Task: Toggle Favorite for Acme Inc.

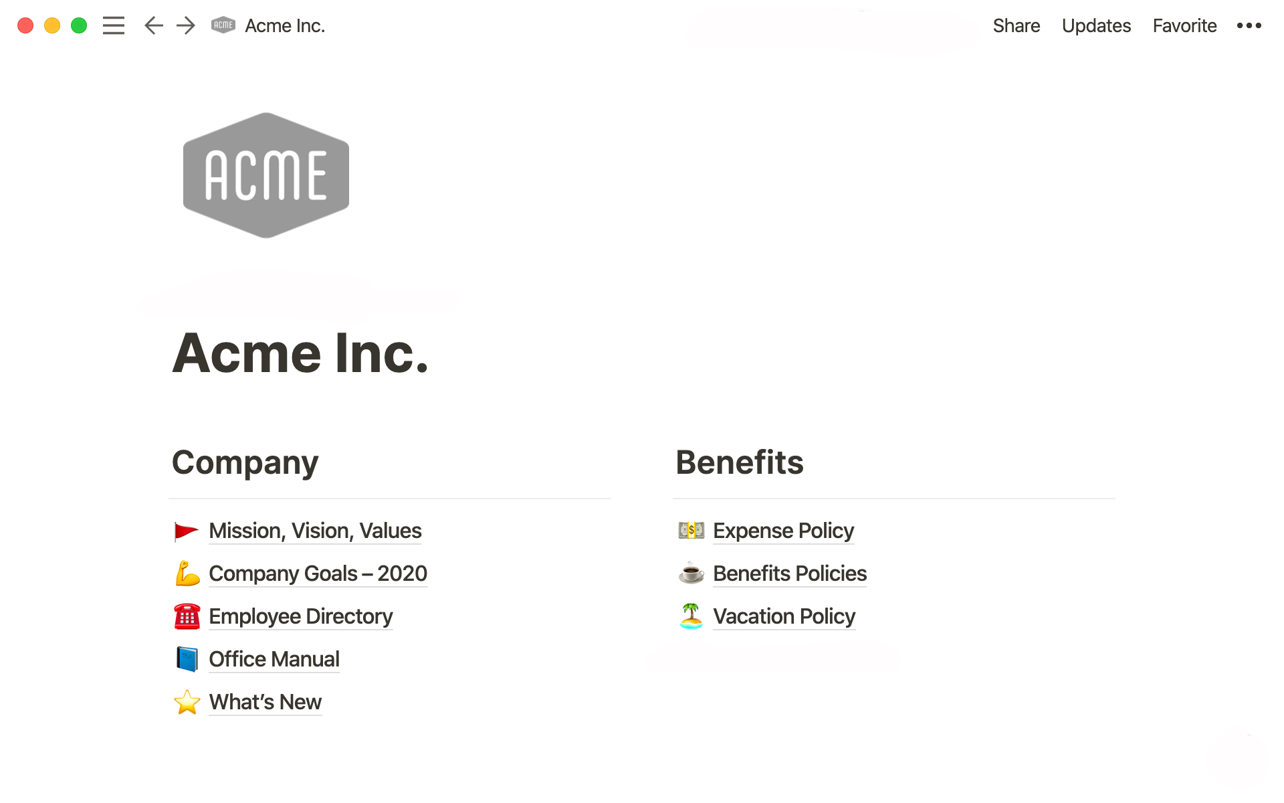Action: click(1184, 25)
